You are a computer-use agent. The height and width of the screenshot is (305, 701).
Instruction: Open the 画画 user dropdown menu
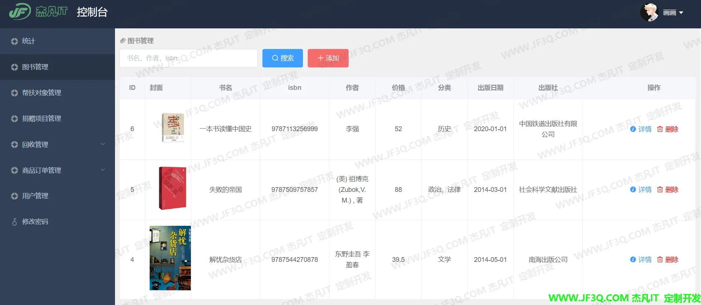pos(673,13)
